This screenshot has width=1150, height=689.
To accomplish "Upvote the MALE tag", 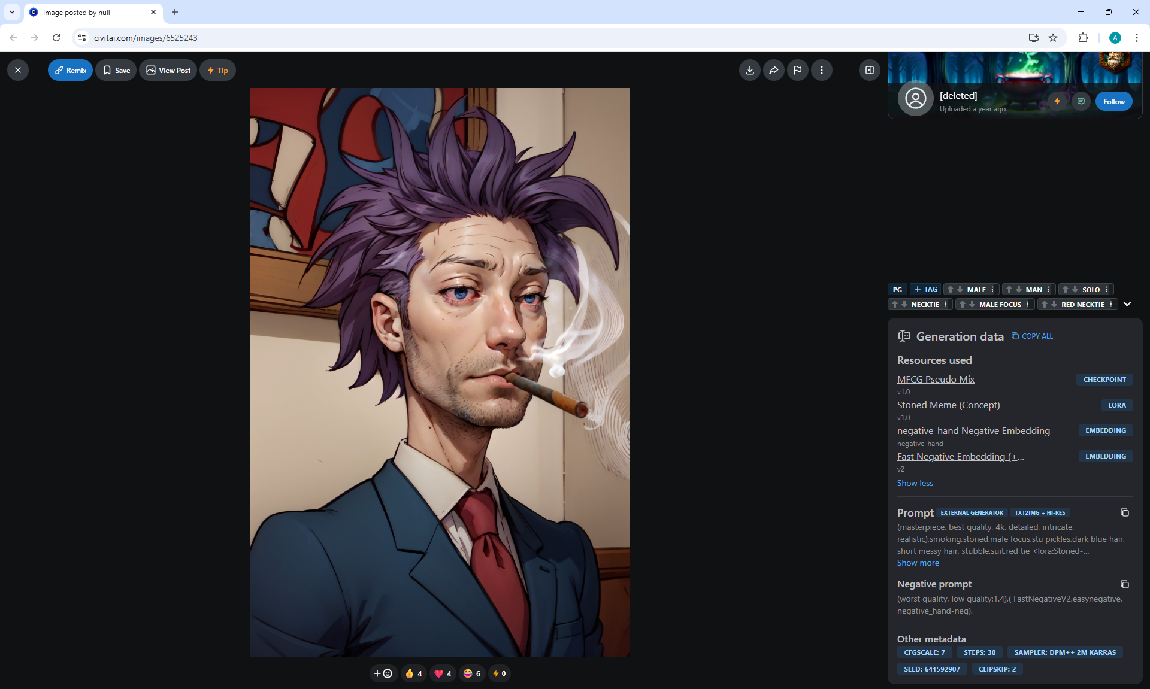I will [x=951, y=289].
